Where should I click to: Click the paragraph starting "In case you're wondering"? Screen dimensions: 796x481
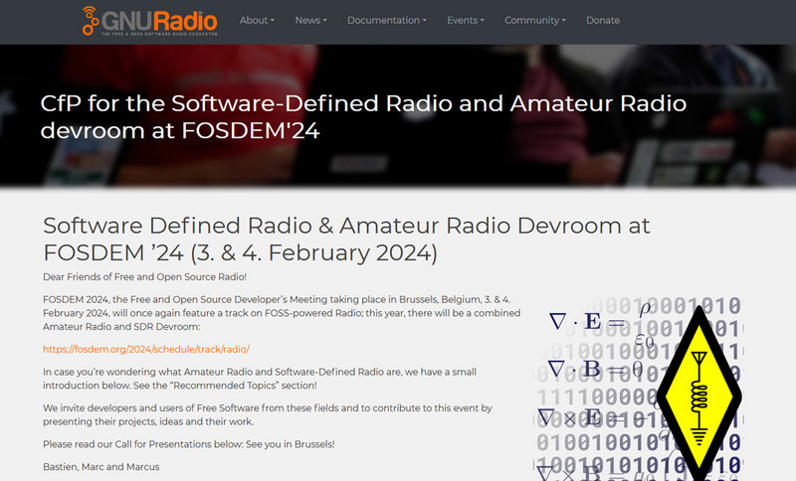(260, 379)
